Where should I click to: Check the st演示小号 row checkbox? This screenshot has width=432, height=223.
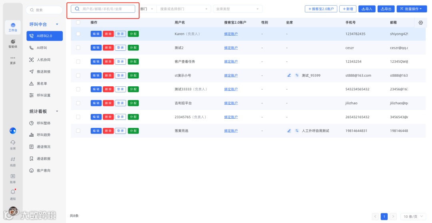(x=78, y=76)
